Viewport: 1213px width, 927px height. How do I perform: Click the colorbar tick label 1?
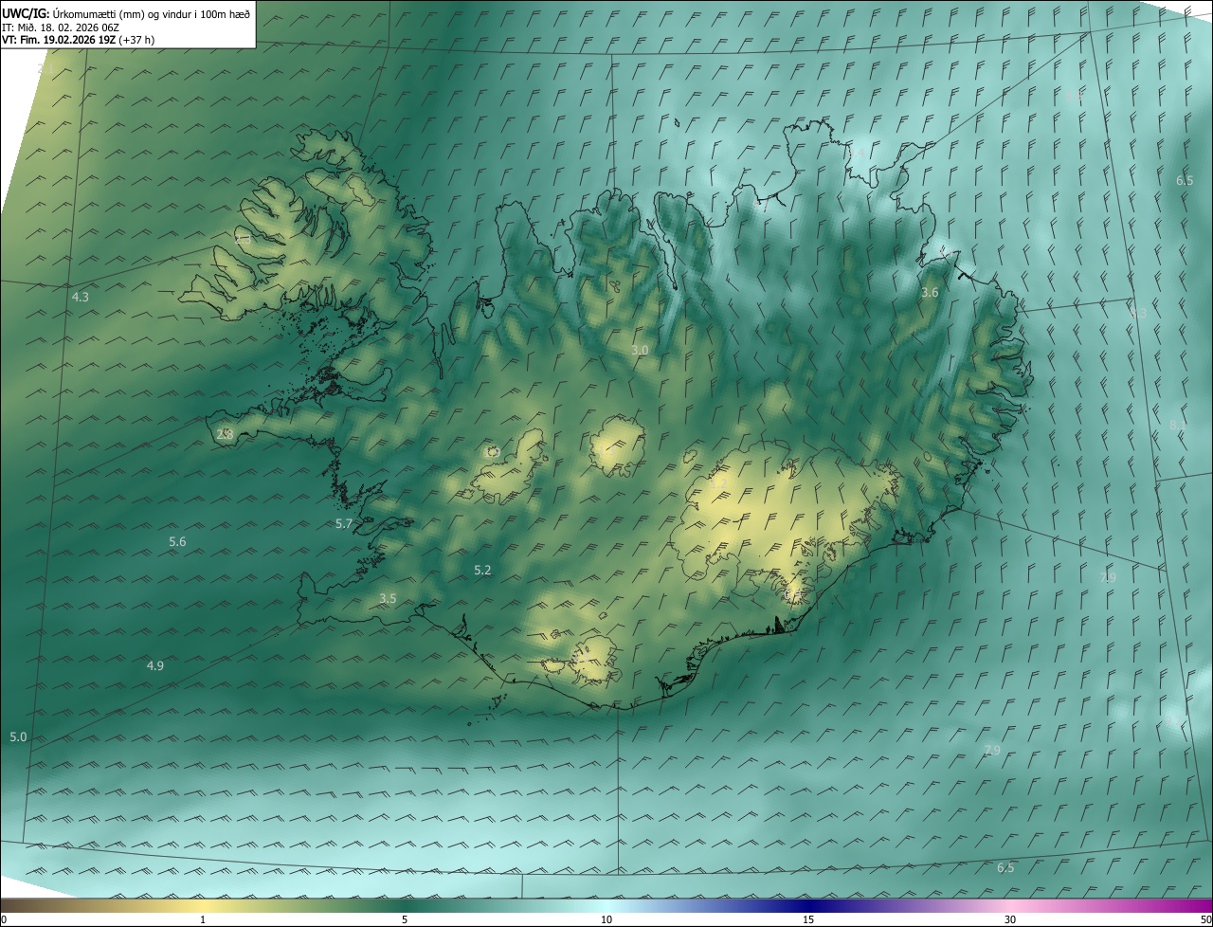click(x=203, y=919)
